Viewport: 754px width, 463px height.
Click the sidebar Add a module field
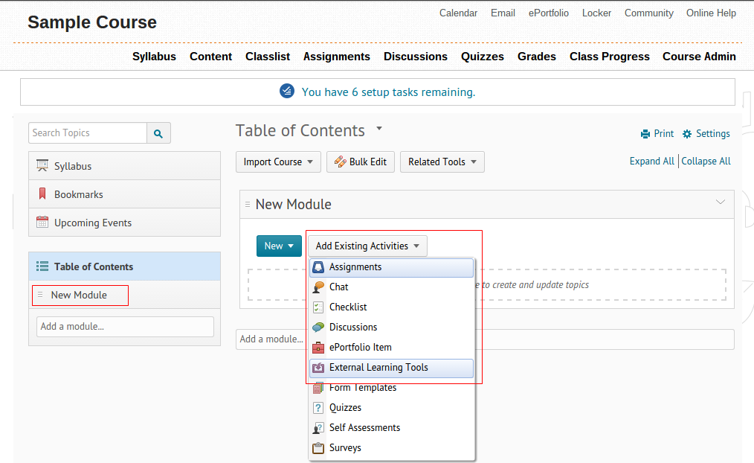[125, 326]
